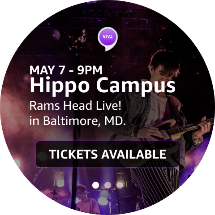Tap the VIVA speech bubble logo
The image size is (215, 215).
tap(107, 39)
